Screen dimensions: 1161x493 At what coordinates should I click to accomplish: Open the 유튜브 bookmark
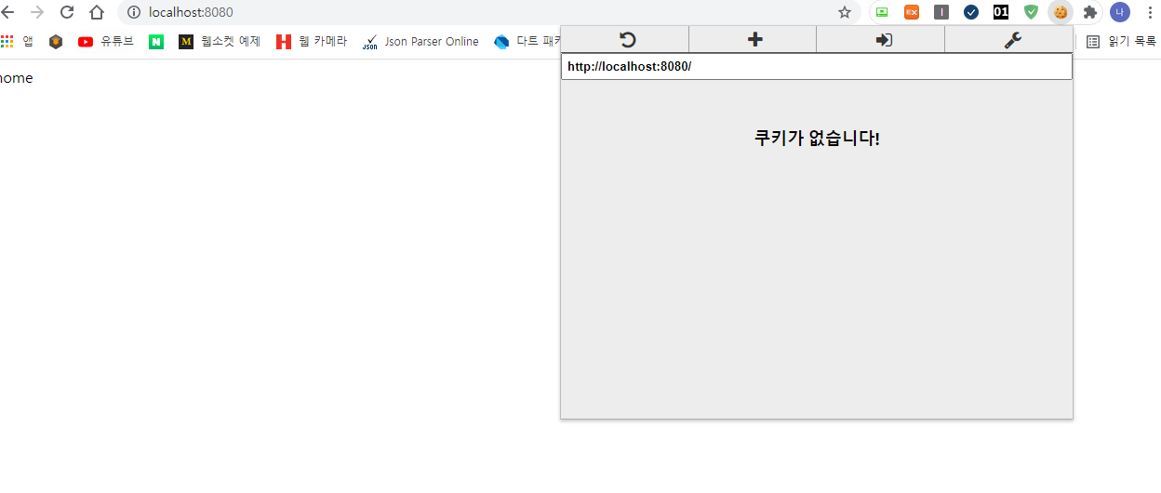click(106, 41)
